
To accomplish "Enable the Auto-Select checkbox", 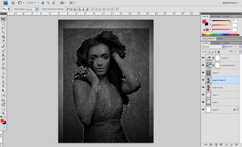I will 13,9.
